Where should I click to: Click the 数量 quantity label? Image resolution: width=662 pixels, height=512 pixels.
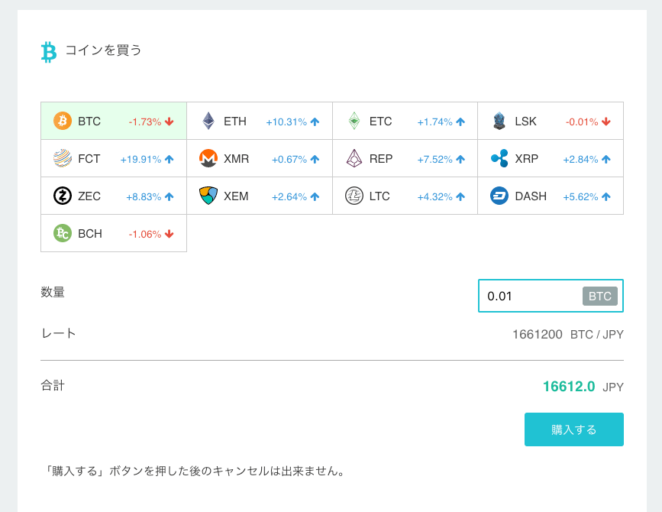(x=53, y=292)
